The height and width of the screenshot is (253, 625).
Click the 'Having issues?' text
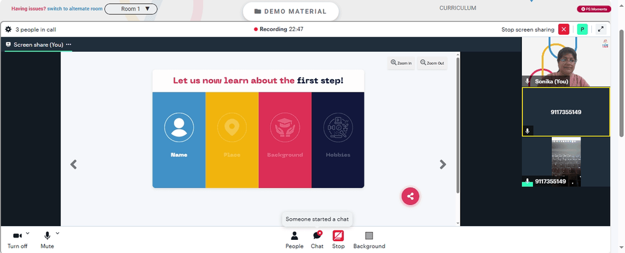[x=29, y=9]
